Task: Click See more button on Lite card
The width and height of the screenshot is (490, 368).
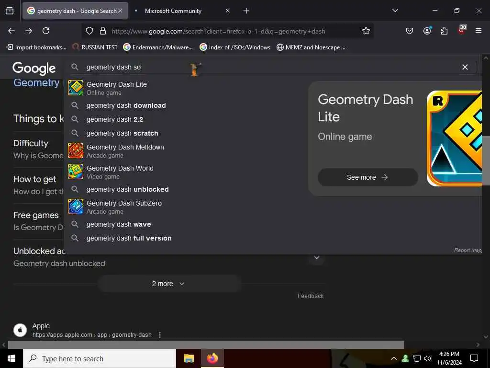Action: click(368, 177)
